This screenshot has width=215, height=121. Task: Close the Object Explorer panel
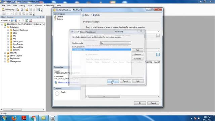coord(43,17)
